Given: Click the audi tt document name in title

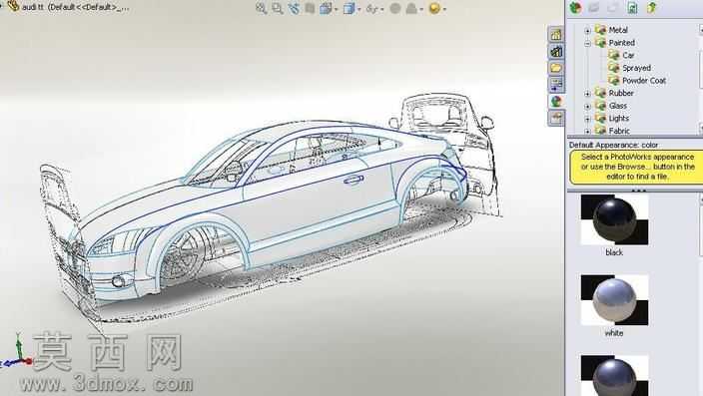Looking at the screenshot, I should 76,7.
